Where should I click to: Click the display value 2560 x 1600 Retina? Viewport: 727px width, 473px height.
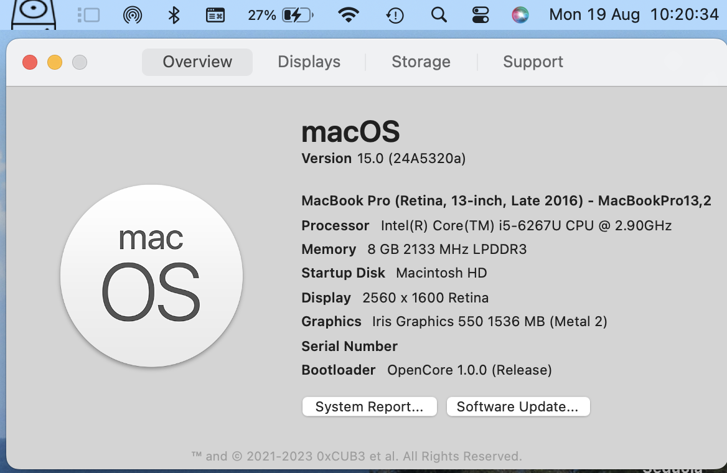(425, 297)
